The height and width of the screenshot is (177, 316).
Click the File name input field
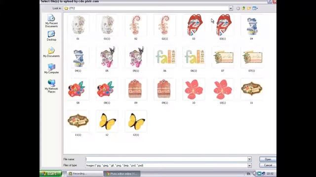[166, 159]
